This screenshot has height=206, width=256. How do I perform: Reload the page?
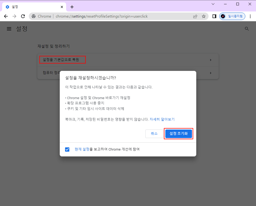[23, 16]
